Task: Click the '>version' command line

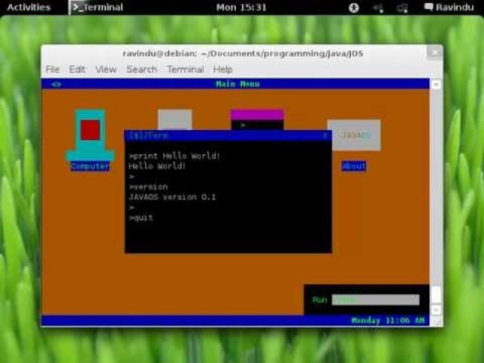Action: tap(148, 187)
